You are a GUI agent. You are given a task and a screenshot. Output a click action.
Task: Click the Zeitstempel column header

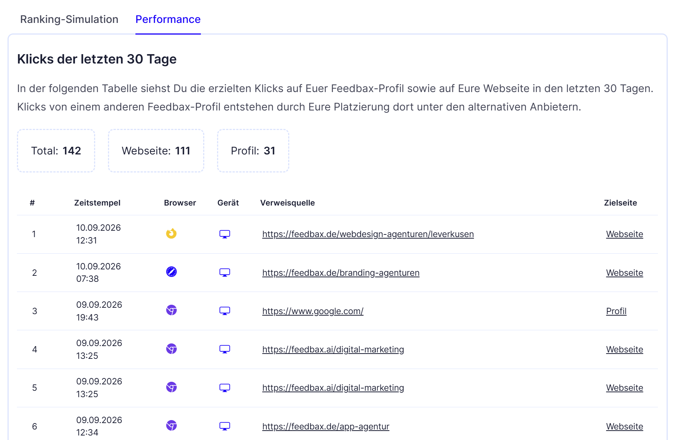(97, 203)
